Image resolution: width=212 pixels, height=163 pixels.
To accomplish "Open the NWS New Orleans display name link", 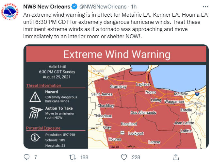I will coord(46,7).
